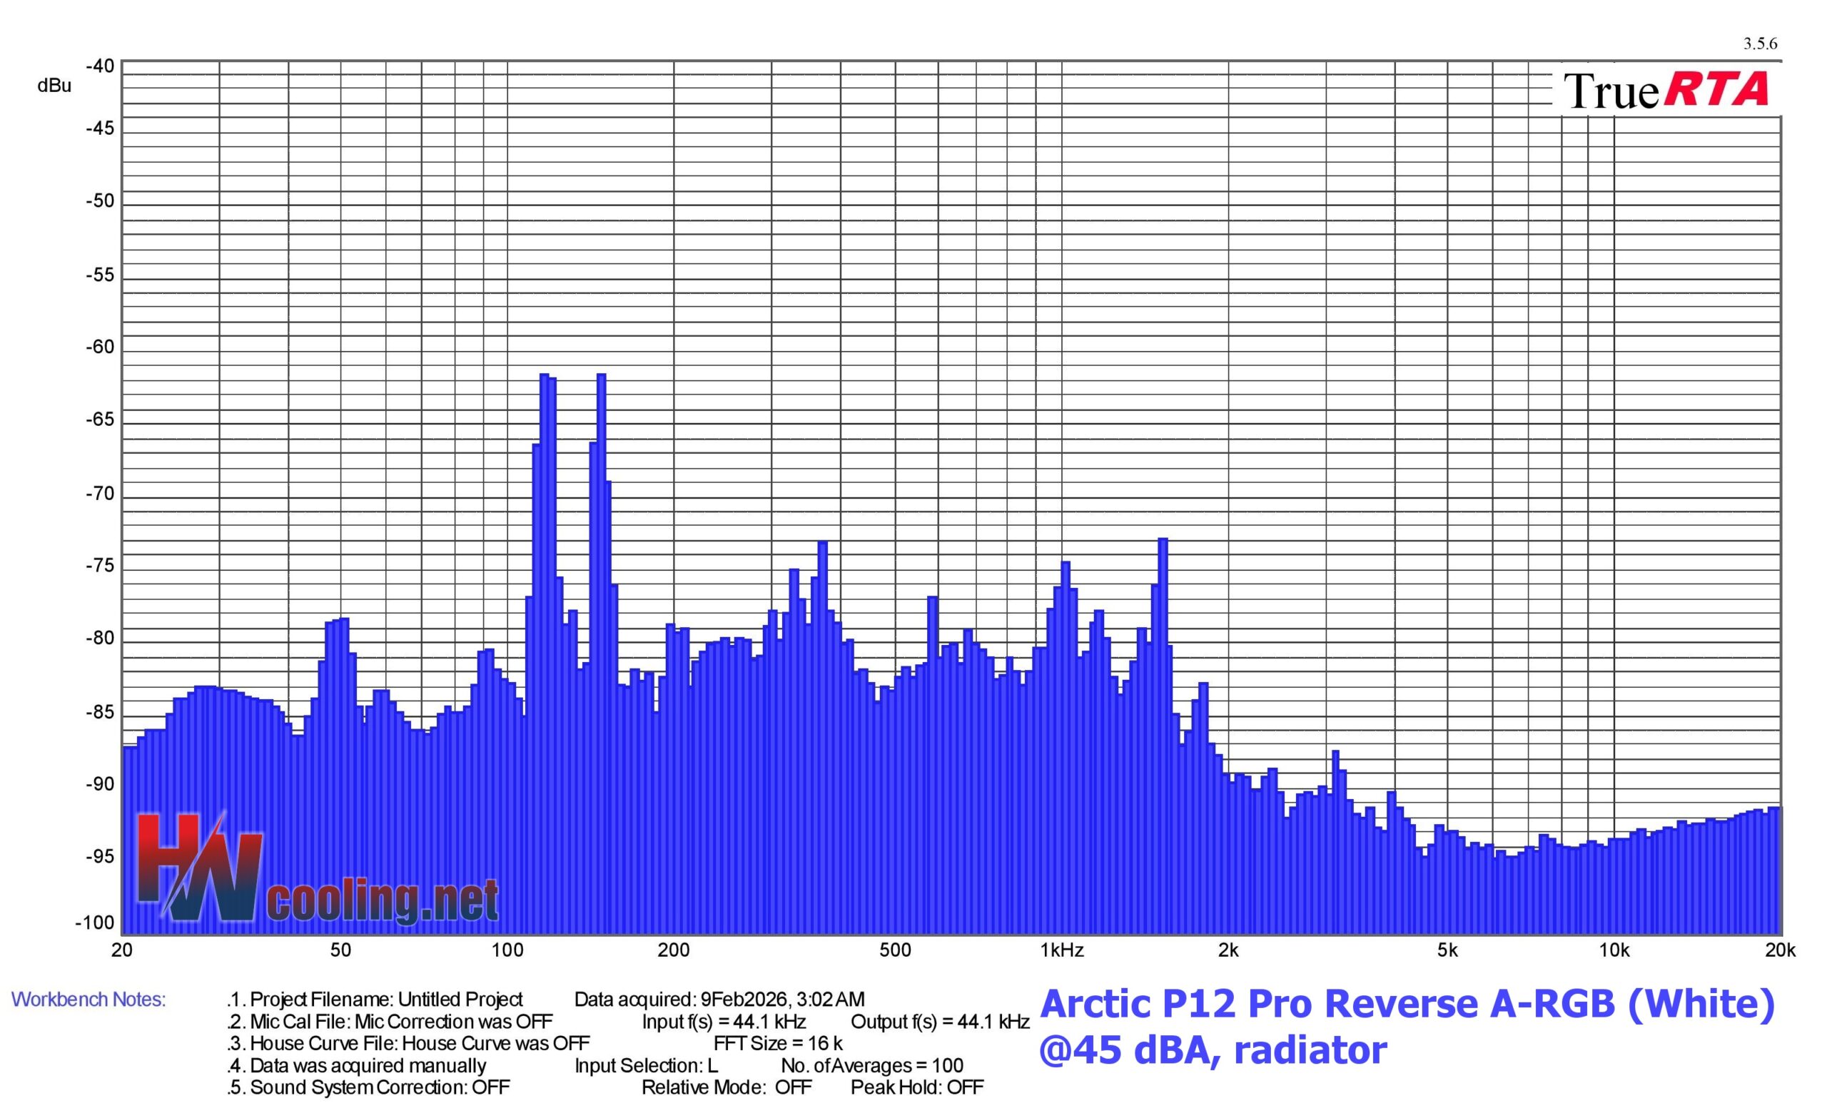Click the 50 Hz axis tick label

[340, 951]
